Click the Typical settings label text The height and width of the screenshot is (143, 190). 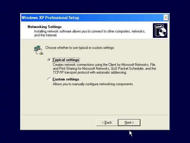(x=66, y=60)
